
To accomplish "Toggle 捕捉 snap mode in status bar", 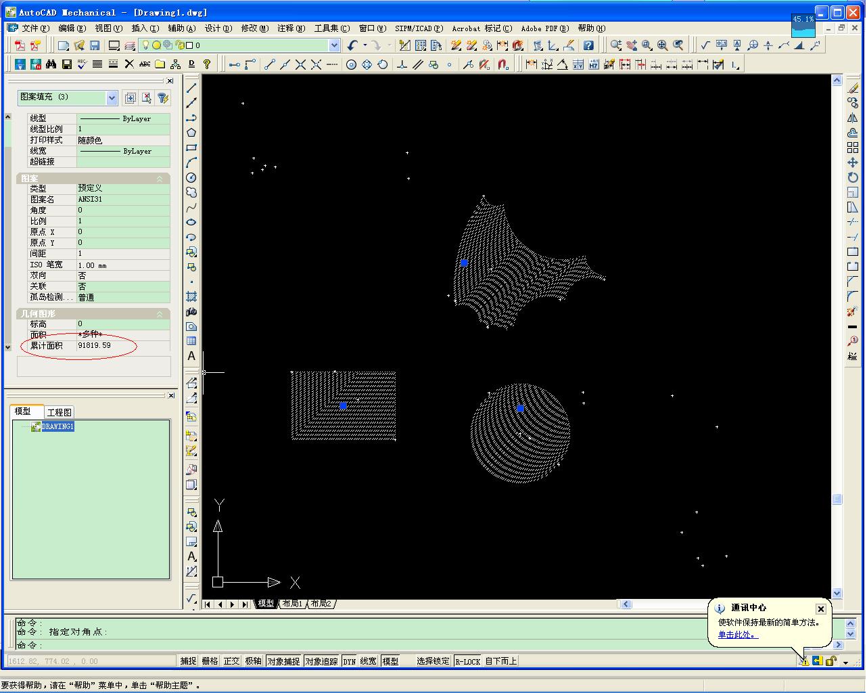I will [188, 661].
